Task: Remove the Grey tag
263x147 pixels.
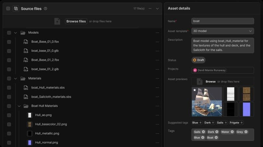Action: tap(246, 132)
